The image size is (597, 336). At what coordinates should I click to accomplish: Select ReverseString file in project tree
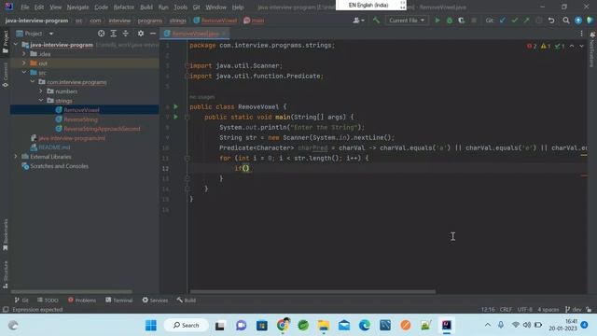click(80, 119)
